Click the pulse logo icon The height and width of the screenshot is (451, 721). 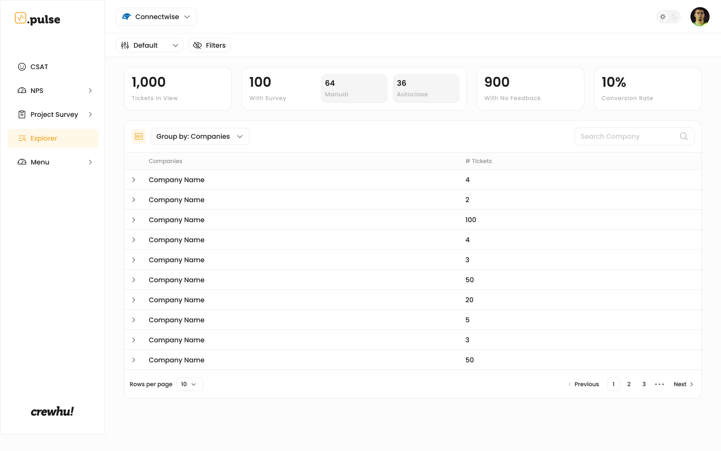click(21, 18)
